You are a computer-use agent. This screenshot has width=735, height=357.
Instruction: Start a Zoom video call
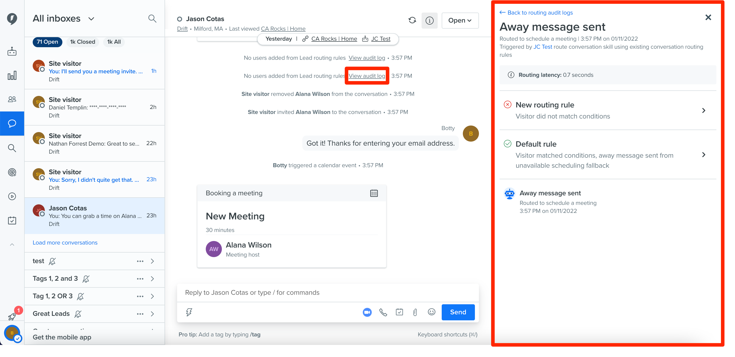point(367,312)
